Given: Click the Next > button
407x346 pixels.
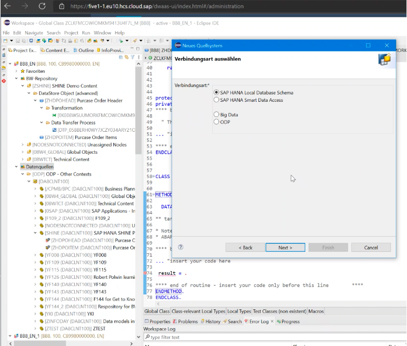Looking at the screenshot, I should pos(285,247).
